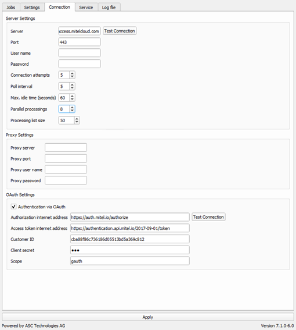The width and height of the screenshot is (296, 330).
Task: Select the Server address field
Action: coord(80,31)
